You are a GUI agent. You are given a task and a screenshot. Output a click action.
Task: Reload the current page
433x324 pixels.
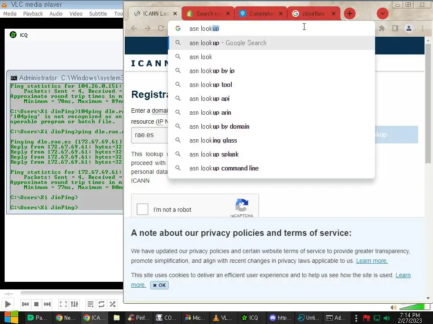click(161, 28)
